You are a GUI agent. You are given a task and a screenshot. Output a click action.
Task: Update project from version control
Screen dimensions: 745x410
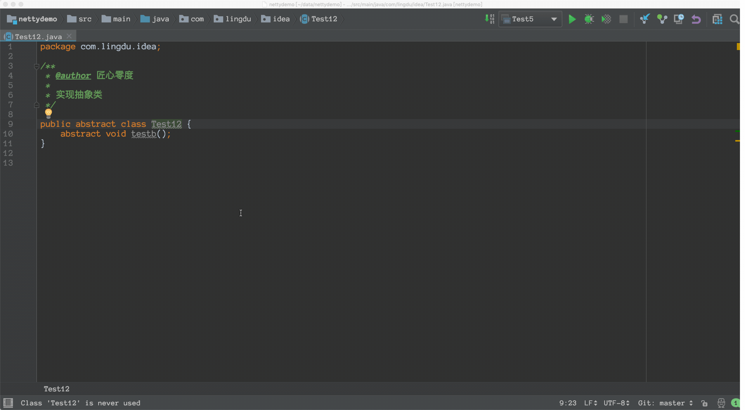point(645,19)
